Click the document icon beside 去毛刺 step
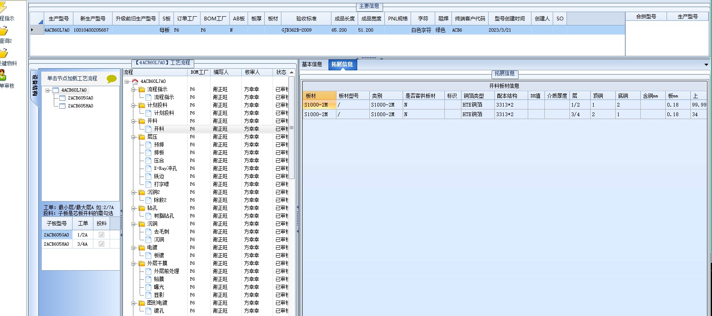Image resolution: width=712 pixels, height=316 pixels. click(148, 232)
